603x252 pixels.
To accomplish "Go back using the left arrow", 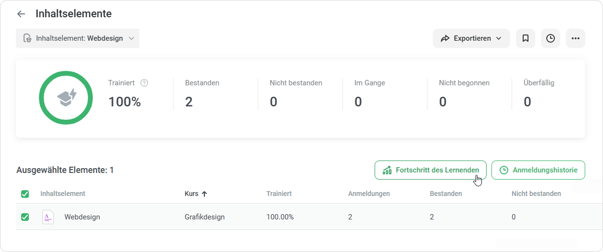I will [21, 14].
